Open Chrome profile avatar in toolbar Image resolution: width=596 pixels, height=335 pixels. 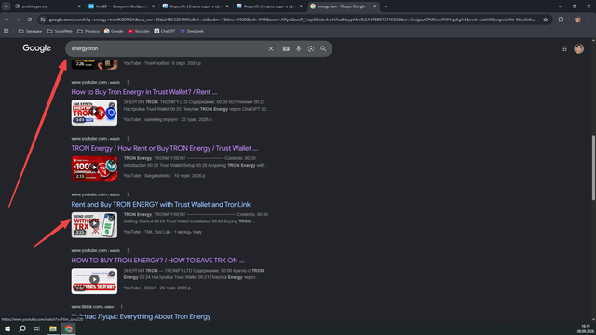(577, 20)
